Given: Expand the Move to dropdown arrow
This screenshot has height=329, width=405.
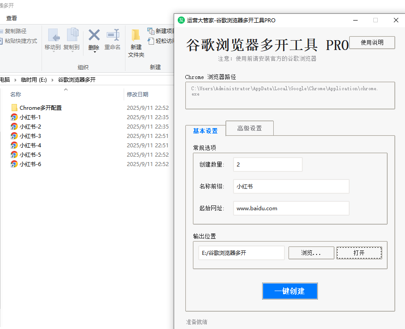Looking at the screenshot, I should tap(54, 52).
